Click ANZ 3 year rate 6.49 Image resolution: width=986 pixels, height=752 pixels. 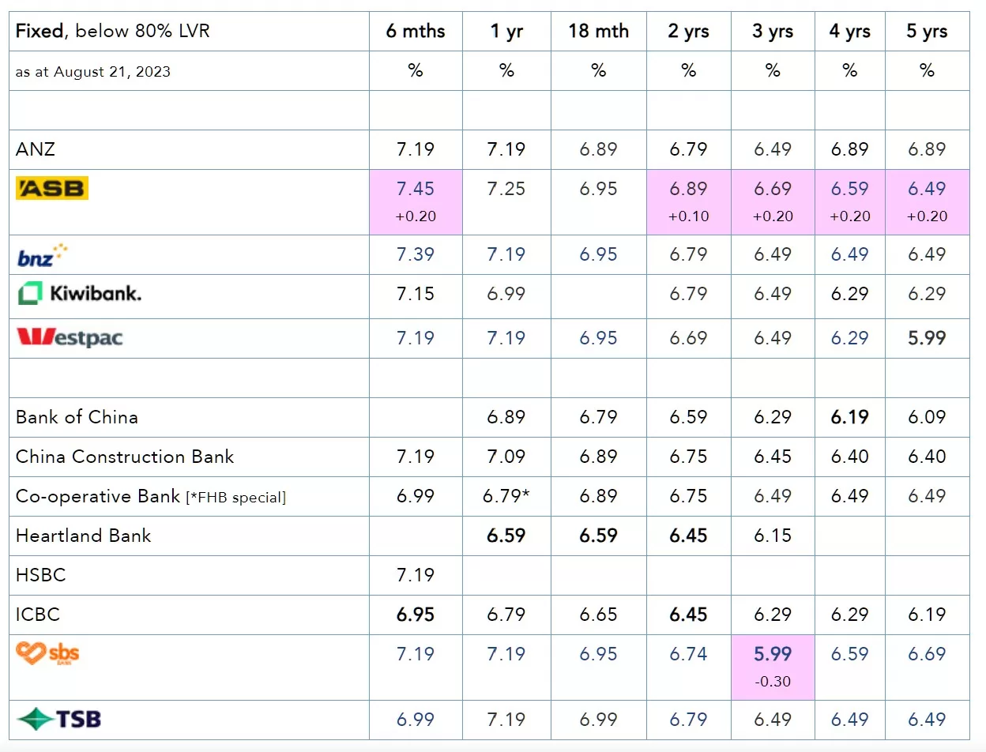pos(772,149)
